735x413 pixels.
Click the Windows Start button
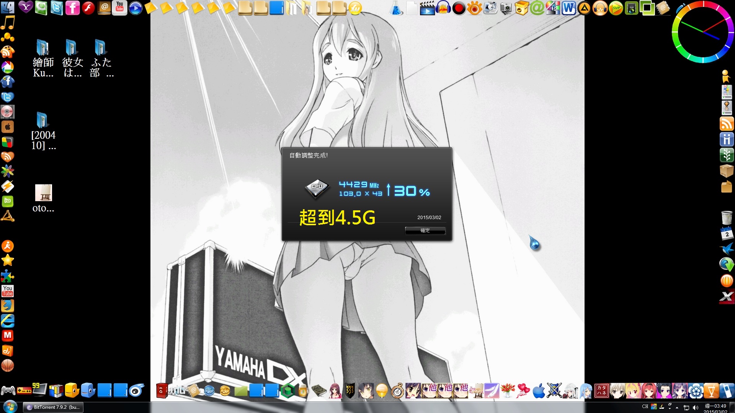10,407
